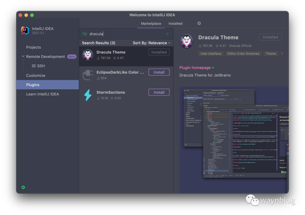Open the plugin settings gear icon
This screenshot has height=215, width=305.
[199, 23]
